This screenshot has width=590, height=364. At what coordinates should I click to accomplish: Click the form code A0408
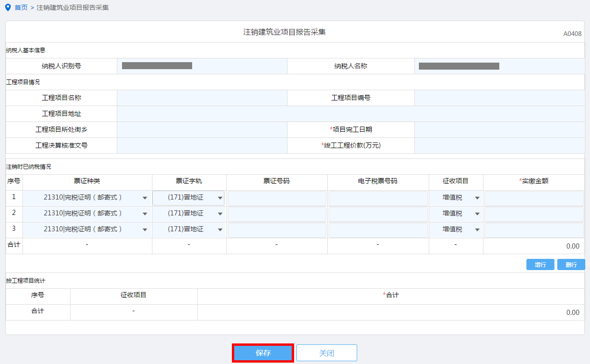point(572,34)
